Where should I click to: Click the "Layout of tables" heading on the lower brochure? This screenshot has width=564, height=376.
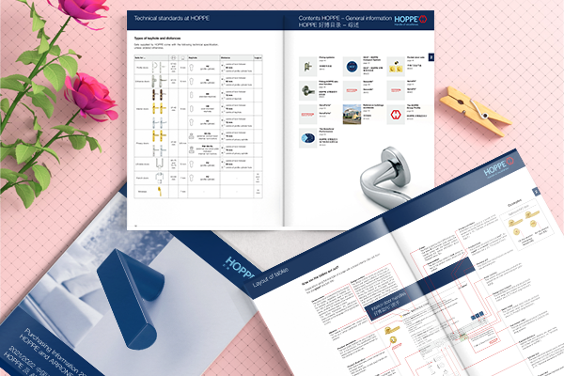(270, 278)
